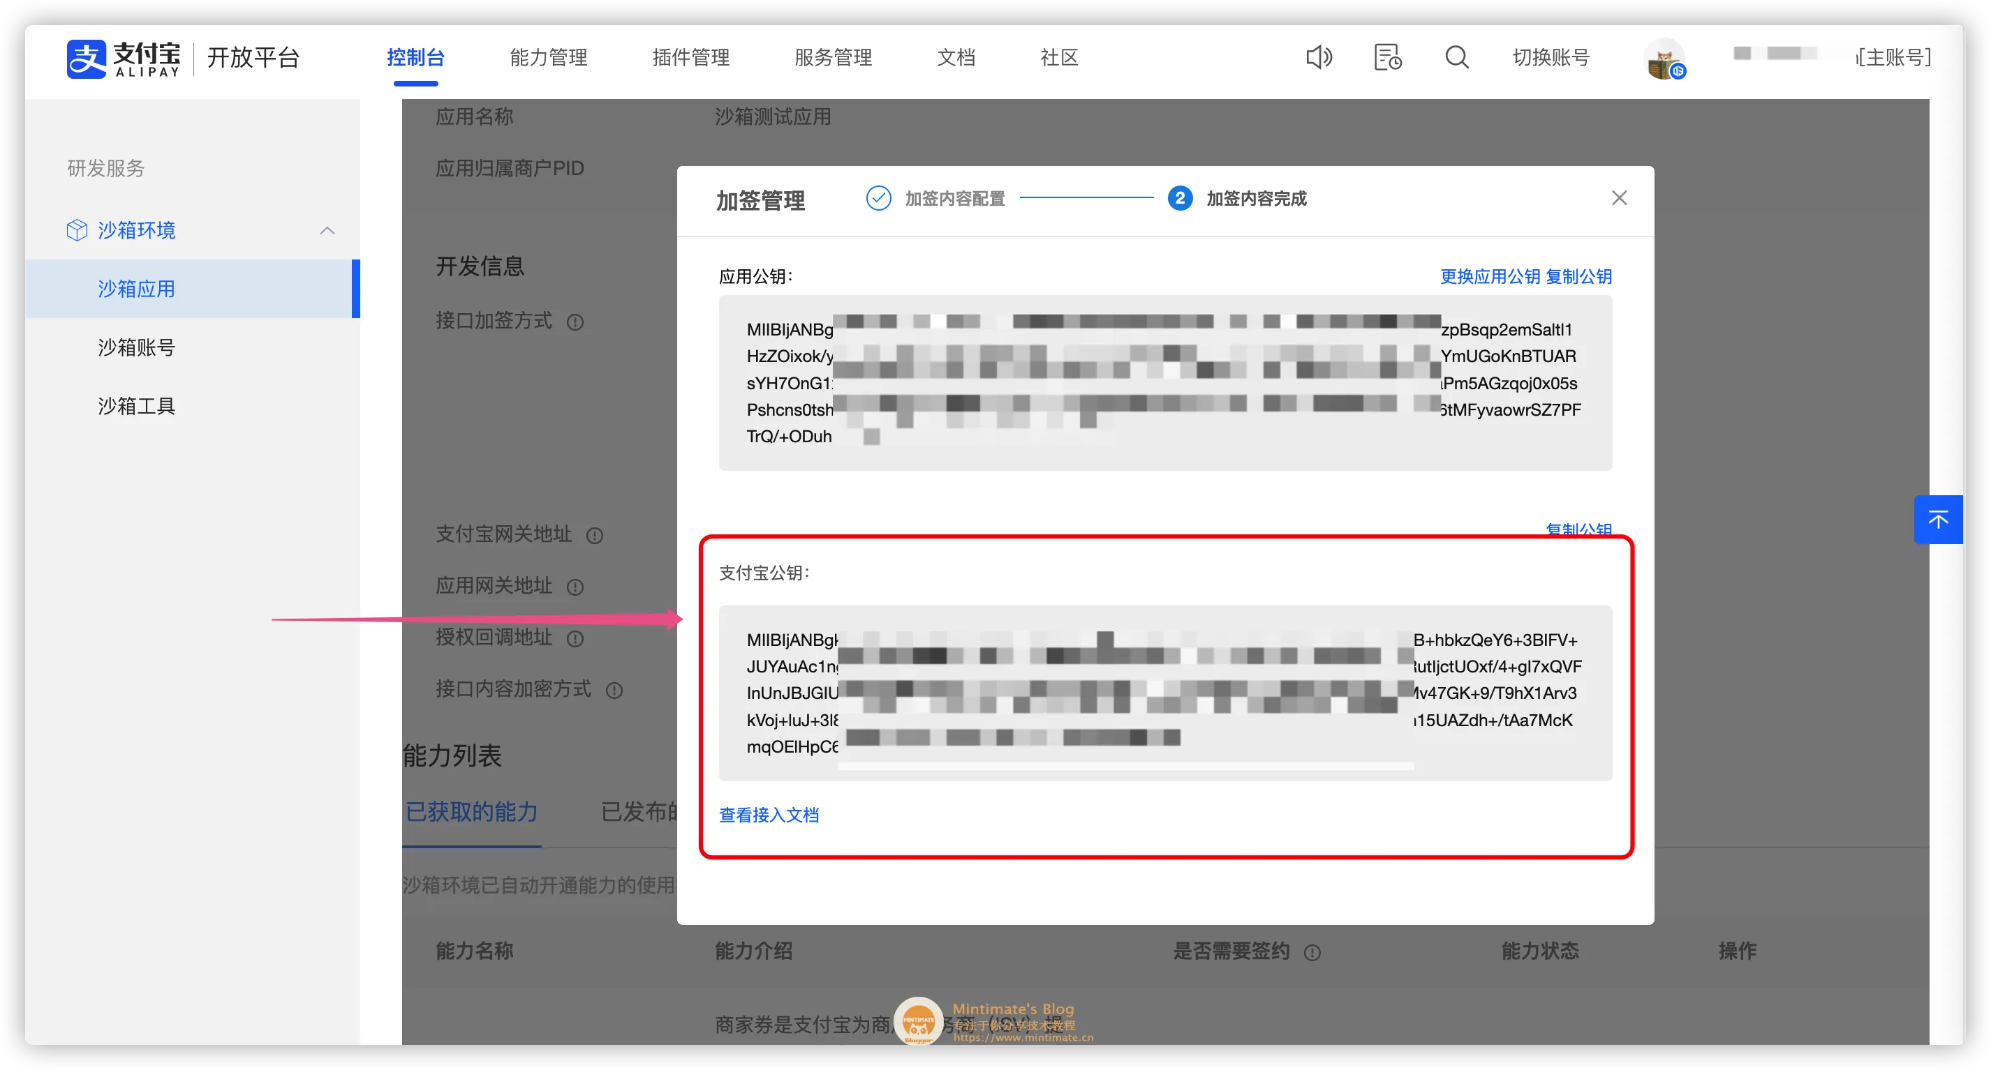Click the back-to-top arrow button
The height and width of the screenshot is (1070, 1991).
click(x=1938, y=519)
